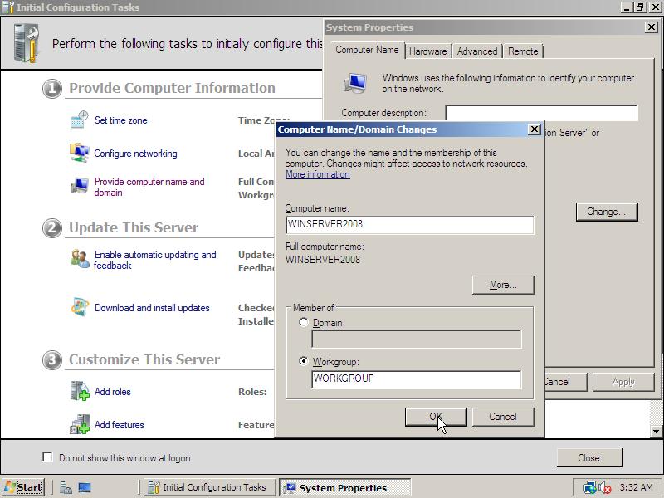This screenshot has width=664, height=498.
Task: Click the network status icon in the system tray
Action: click(x=589, y=487)
